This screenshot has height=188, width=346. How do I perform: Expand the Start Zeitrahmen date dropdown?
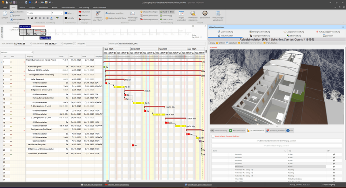tap(30, 44)
